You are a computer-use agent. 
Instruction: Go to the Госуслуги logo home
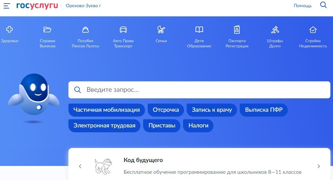point(37,6)
